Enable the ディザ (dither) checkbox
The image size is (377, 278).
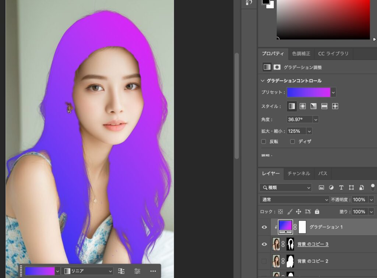tap(293, 141)
